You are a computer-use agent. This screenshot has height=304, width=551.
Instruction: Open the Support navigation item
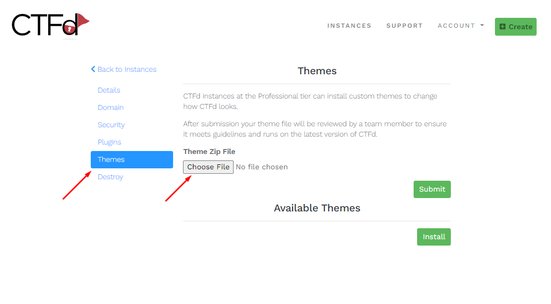[404, 26]
